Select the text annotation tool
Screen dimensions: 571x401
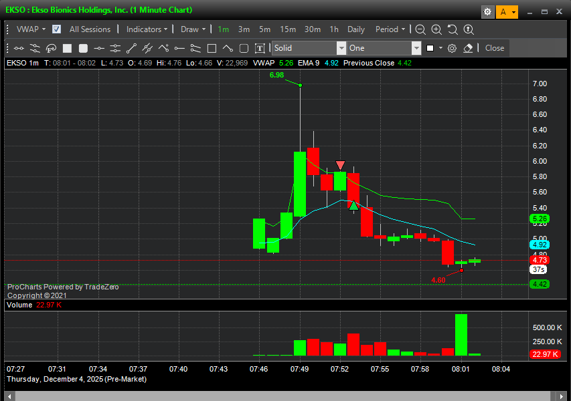coord(260,48)
